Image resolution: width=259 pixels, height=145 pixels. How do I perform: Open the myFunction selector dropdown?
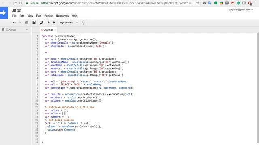[x=68, y=23]
